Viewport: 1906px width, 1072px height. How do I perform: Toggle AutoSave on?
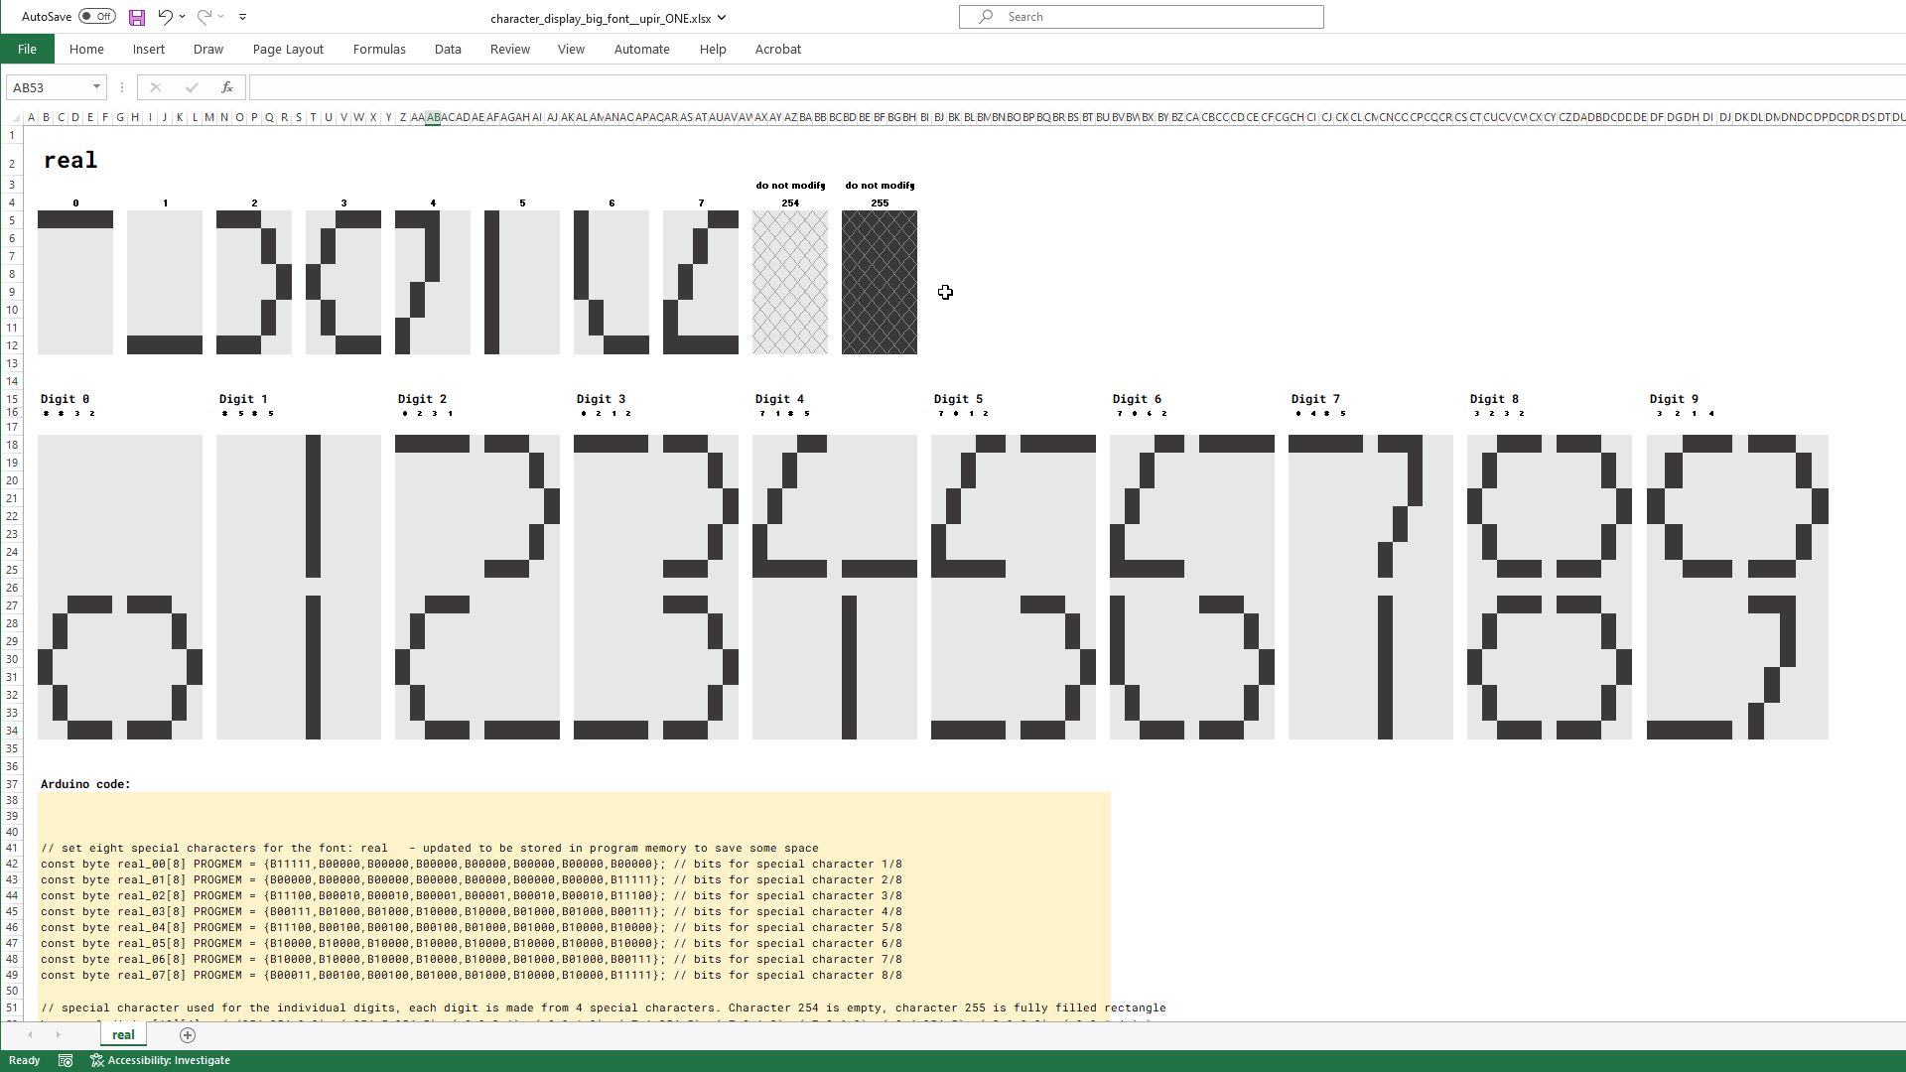pos(96,16)
